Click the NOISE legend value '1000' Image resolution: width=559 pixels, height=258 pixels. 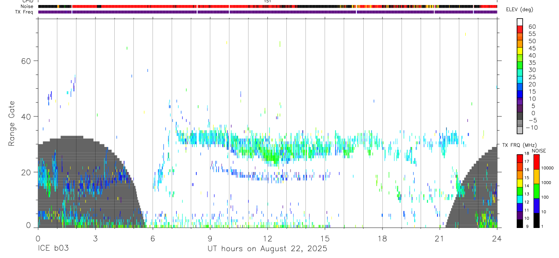point(547,182)
